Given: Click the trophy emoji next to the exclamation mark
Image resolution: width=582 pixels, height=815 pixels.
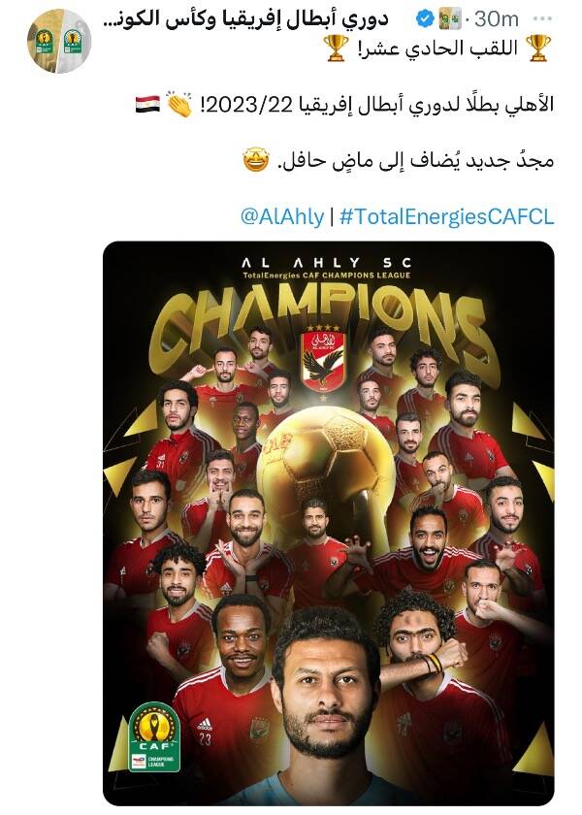Looking at the screenshot, I should (x=337, y=48).
